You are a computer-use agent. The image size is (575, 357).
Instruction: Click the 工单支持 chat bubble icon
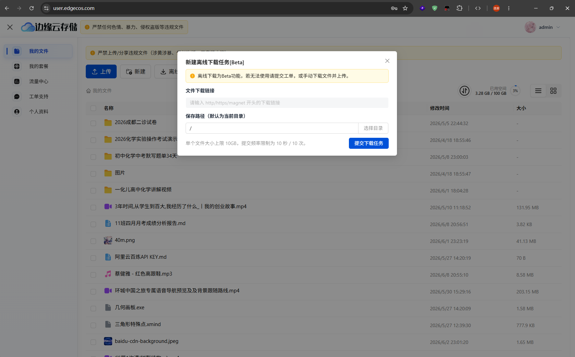coord(17,97)
